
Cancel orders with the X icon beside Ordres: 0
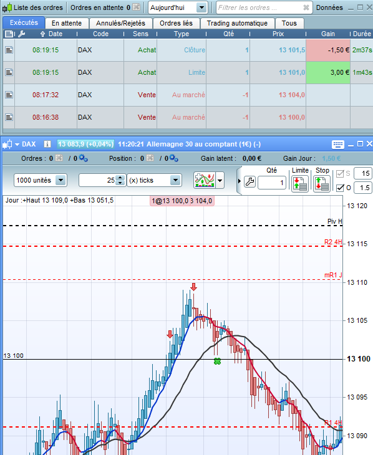59,158
